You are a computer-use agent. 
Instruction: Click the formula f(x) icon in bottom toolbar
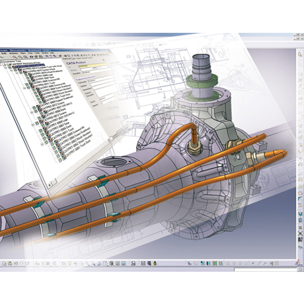pos(38,263)
